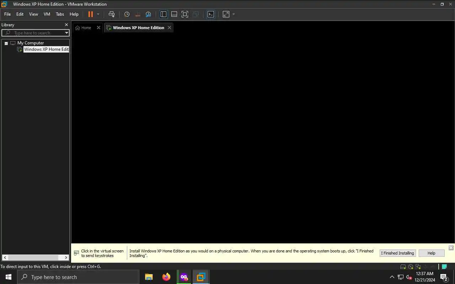
Task: Open the stretch mode dropdown arrow
Action: (234, 14)
